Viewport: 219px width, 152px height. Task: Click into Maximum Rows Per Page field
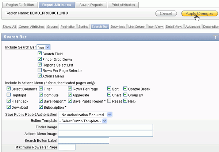[x=67, y=147]
